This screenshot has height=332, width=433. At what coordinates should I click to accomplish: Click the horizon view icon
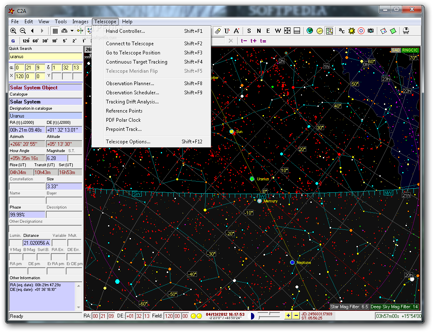[x=297, y=31]
